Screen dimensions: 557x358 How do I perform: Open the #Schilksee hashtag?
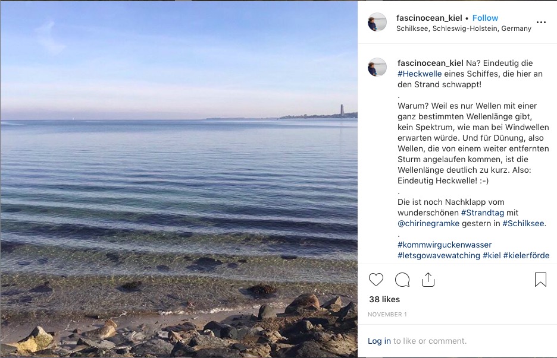(x=523, y=224)
